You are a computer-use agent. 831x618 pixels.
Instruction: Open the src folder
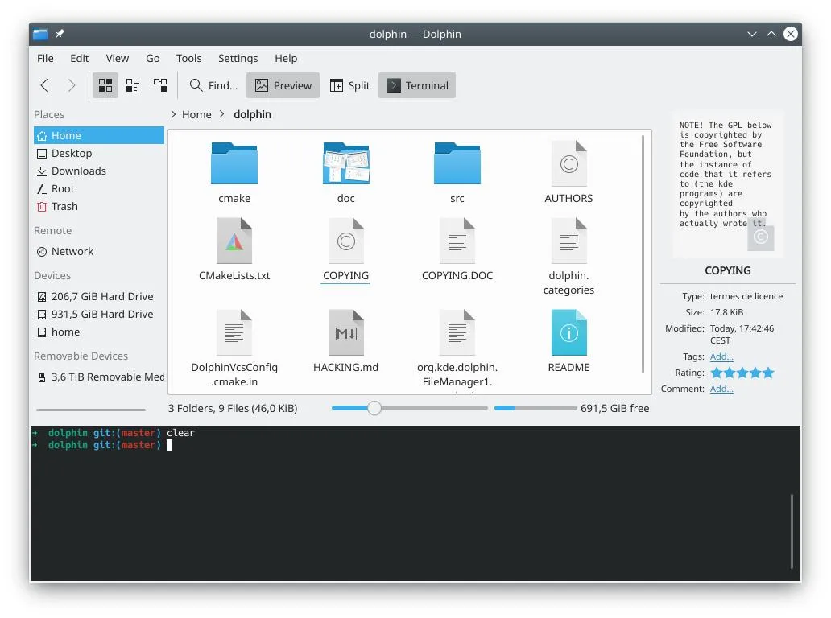pos(457,173)
